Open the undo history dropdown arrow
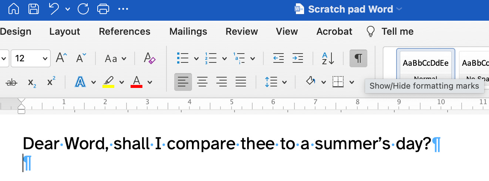Screen dimensions: 489x181 (67, 9)
